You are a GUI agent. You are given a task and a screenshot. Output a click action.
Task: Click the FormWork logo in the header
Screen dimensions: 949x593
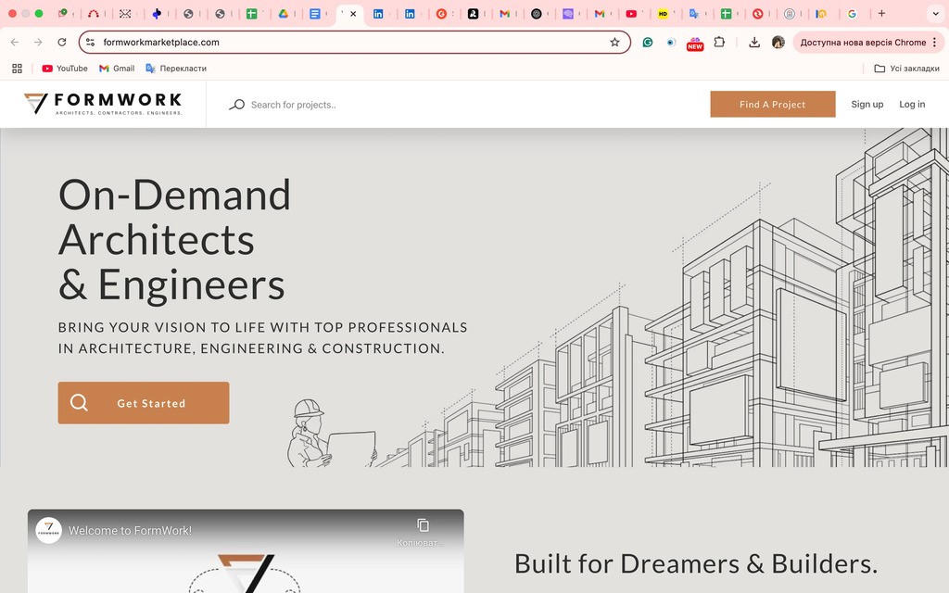click(103, 104)
